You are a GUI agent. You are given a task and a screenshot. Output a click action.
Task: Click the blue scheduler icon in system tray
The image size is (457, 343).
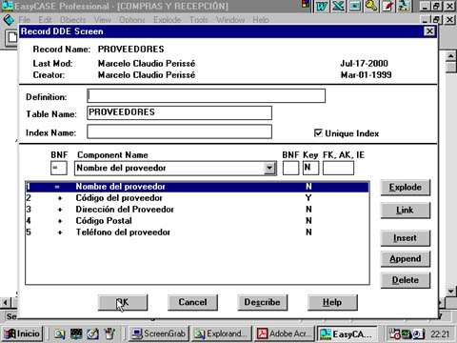click(419, 333)
